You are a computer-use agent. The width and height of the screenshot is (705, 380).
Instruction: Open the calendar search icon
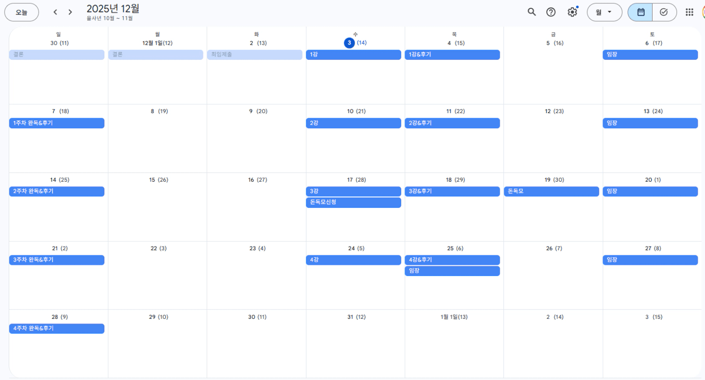(532, 12)
